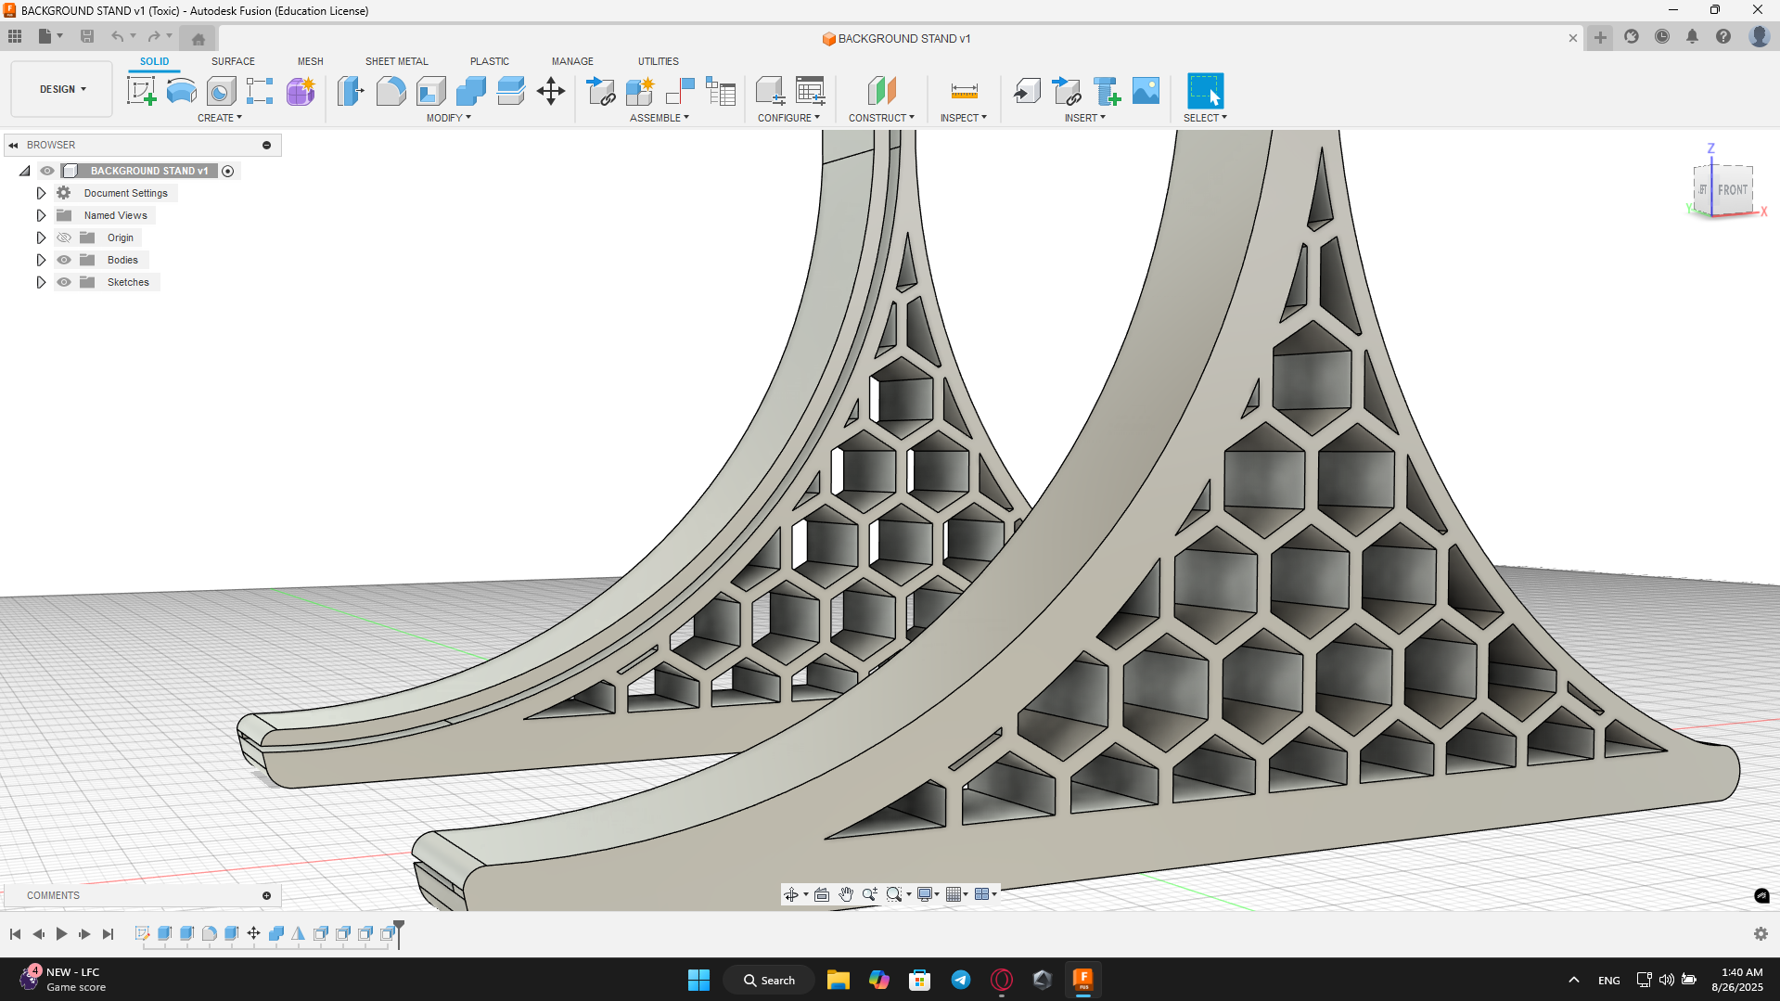Screen dimensions: 1780x1001
Task: Open the INSPECT menu label
Action: click(x=964, y=118)
